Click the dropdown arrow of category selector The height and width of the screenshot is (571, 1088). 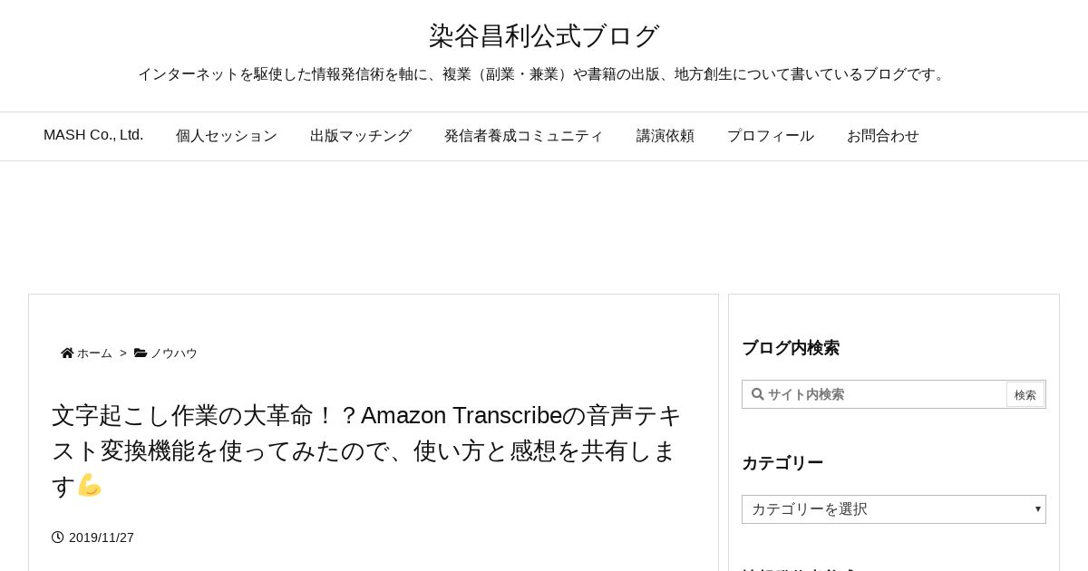coord(1038,508)
